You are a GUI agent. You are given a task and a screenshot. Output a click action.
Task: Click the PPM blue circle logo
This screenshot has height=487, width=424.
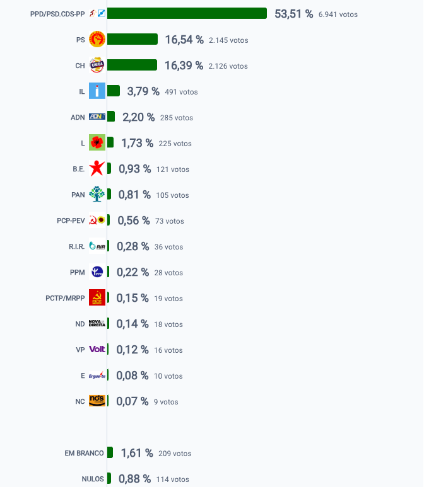click(x=97, y=272)
